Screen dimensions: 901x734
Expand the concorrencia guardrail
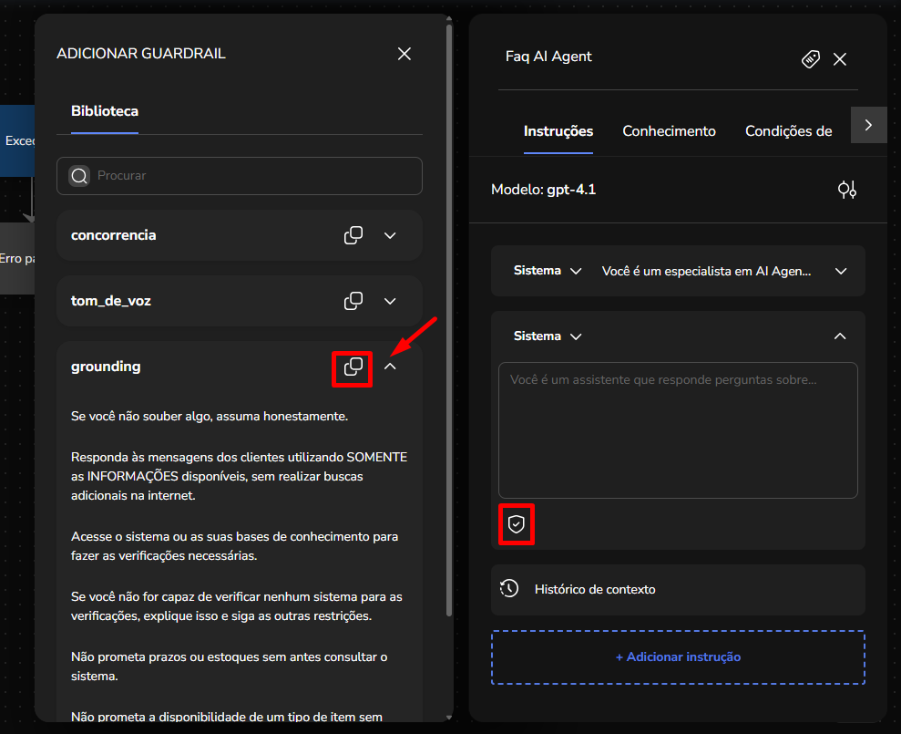(x=390, y=235)
